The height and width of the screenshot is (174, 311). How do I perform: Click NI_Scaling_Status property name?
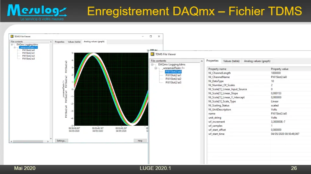click(219, 106)
